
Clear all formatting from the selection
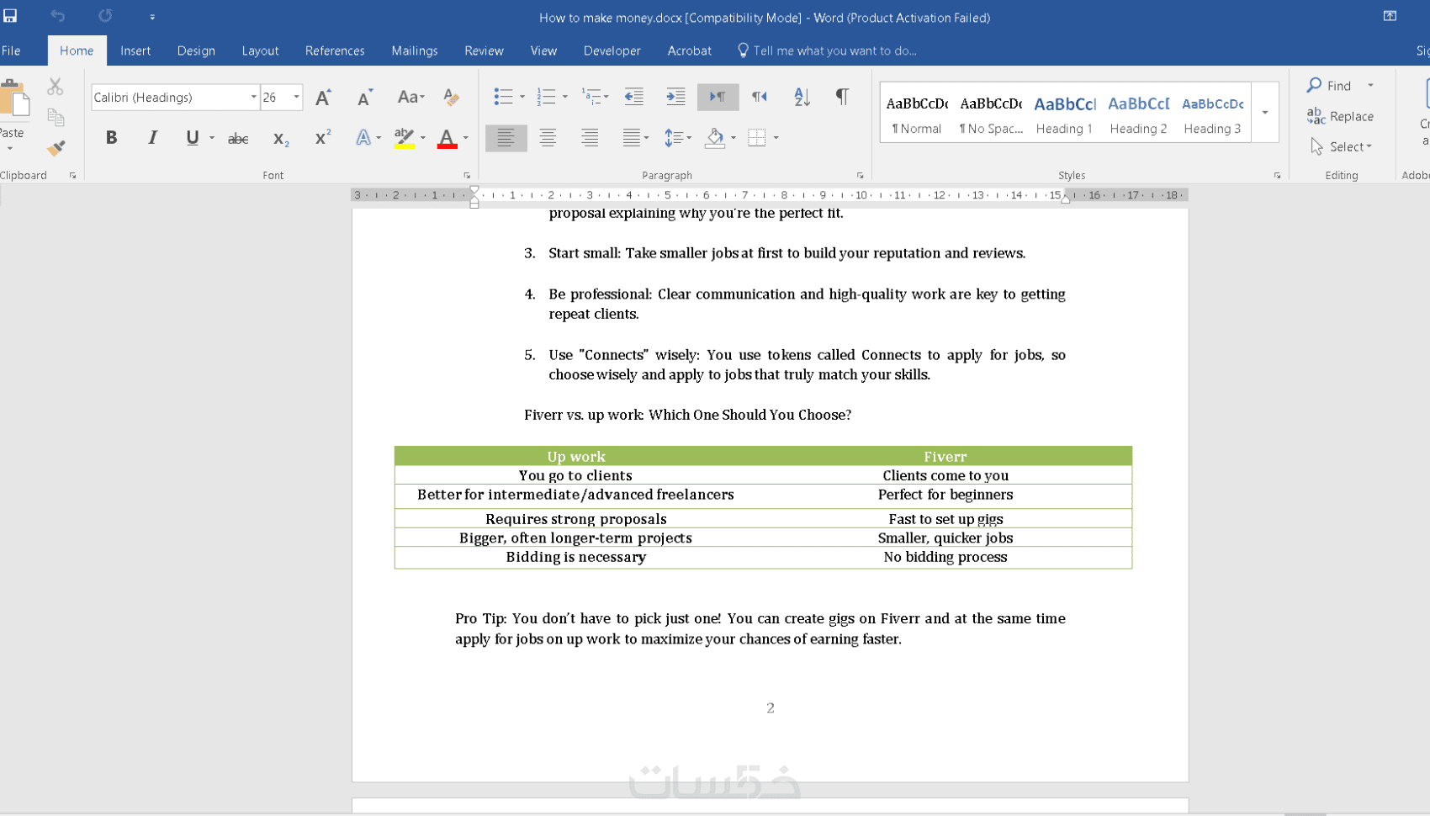(452, 98)
